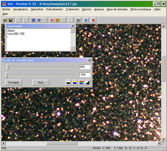Click the horizontal scrollbar right arrow
This screenshot has width=167, height=151.
click(159, 143)
